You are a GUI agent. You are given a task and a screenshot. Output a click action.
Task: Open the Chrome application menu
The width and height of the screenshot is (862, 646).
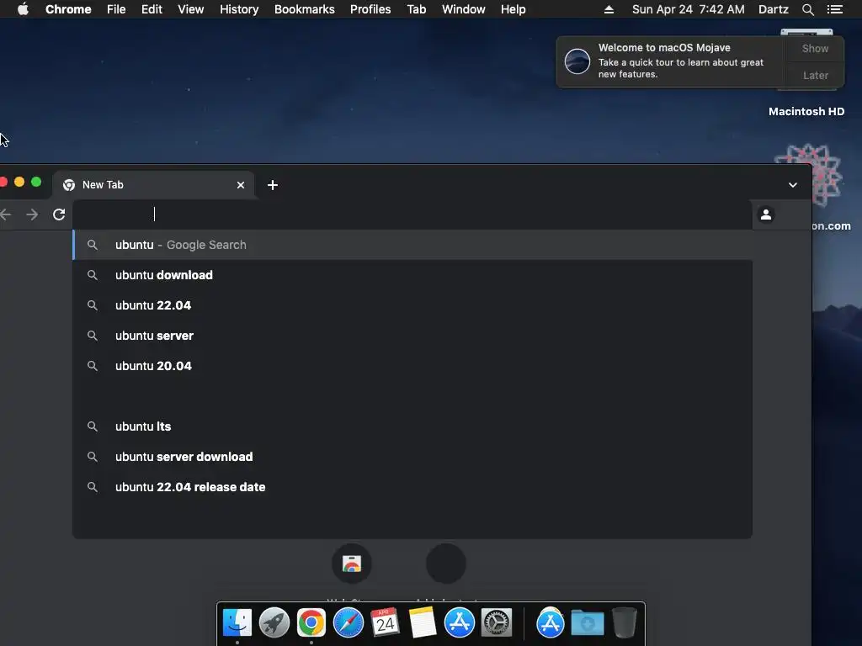68,9
